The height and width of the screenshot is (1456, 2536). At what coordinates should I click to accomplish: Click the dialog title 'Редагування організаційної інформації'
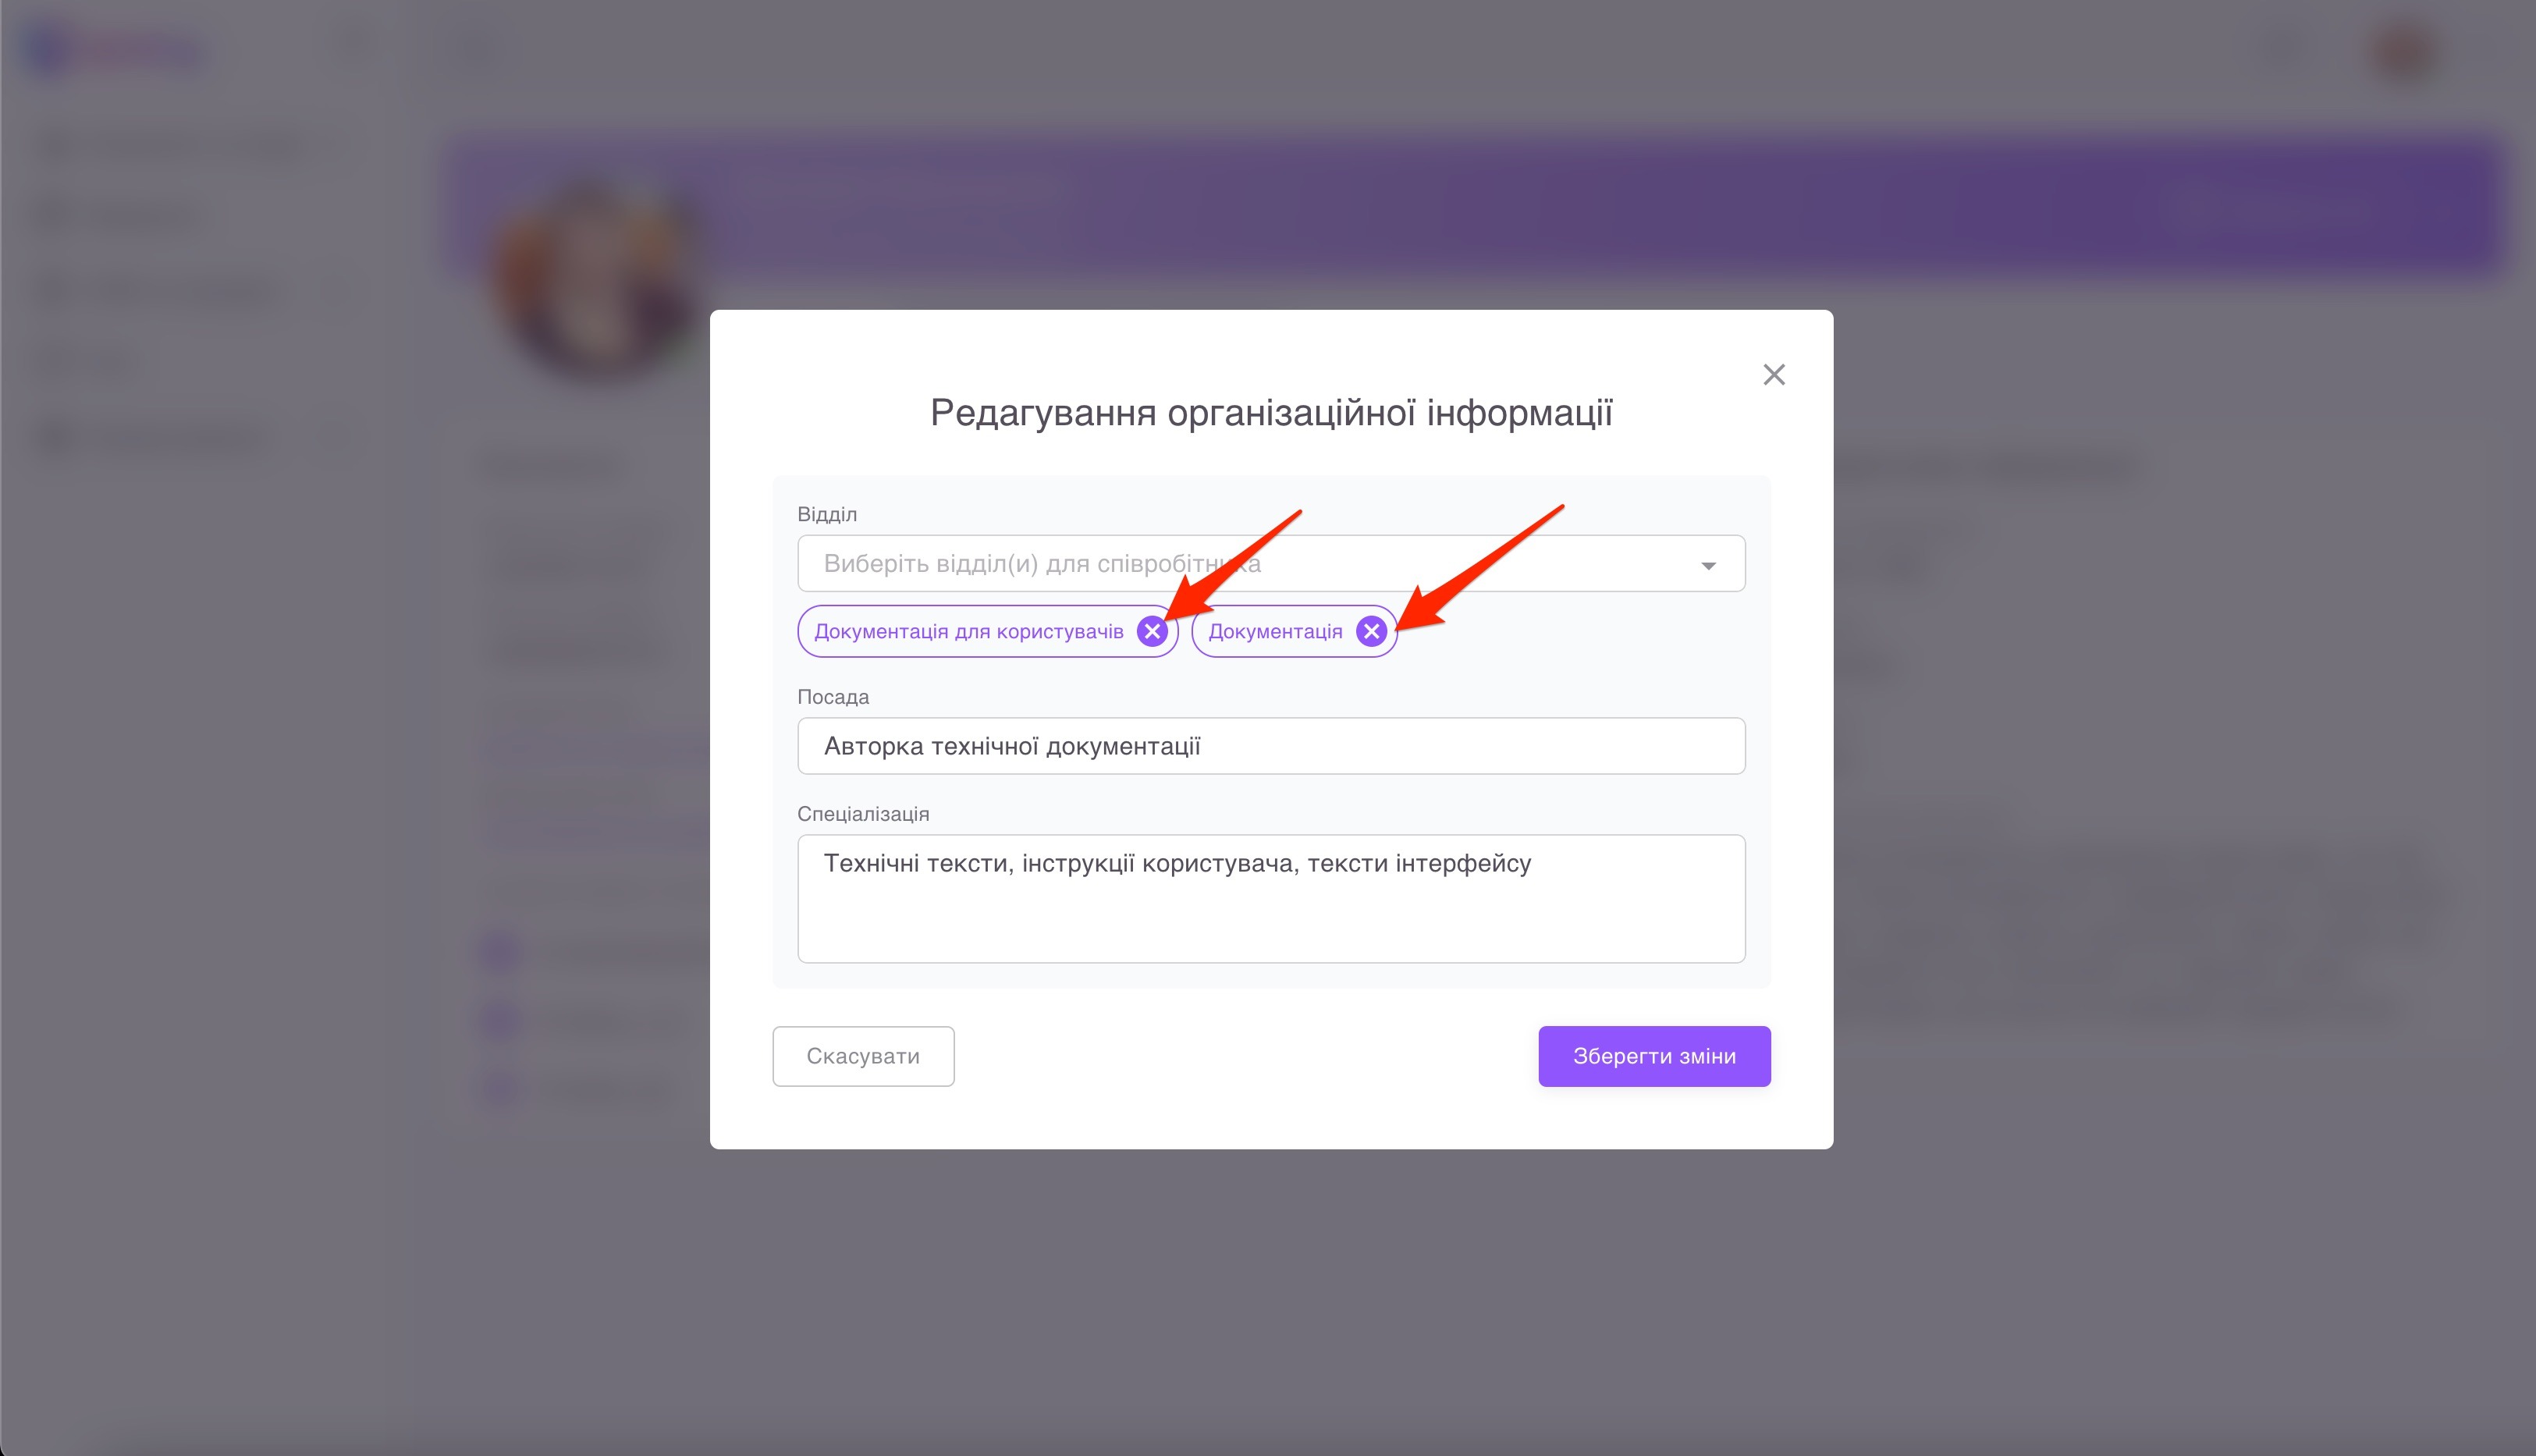tap(1271, 412)
